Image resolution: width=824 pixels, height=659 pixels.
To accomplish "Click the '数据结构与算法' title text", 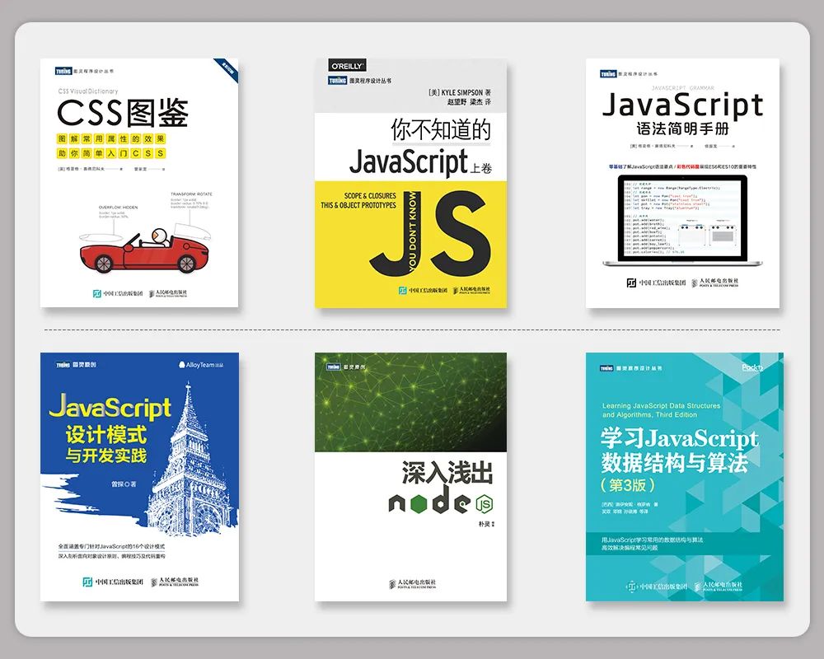I will pos(674,462).
